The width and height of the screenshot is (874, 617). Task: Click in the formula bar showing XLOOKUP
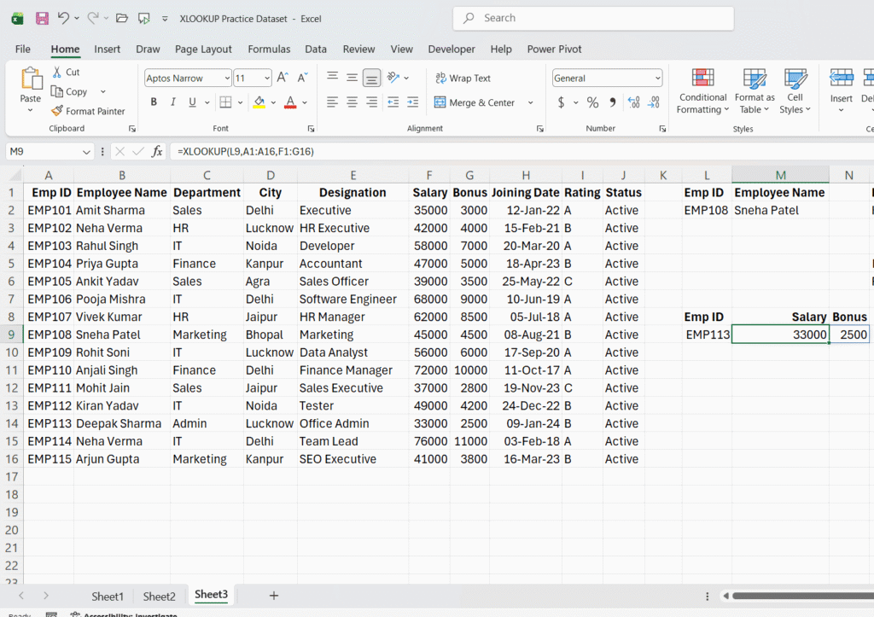pos(521,152)
